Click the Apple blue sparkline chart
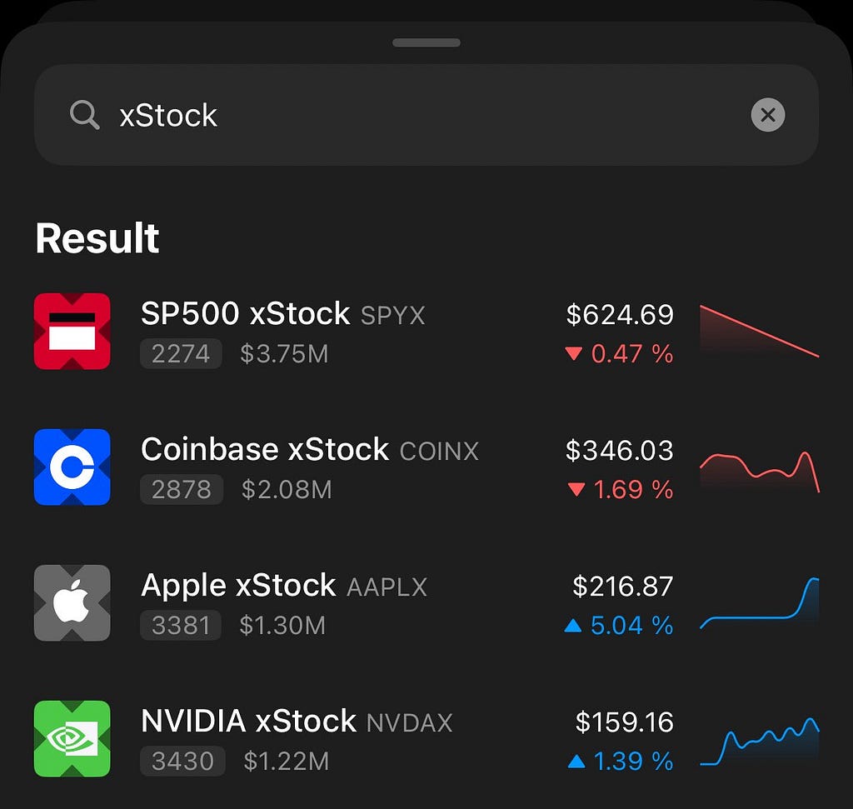 (x=760, y=603)
